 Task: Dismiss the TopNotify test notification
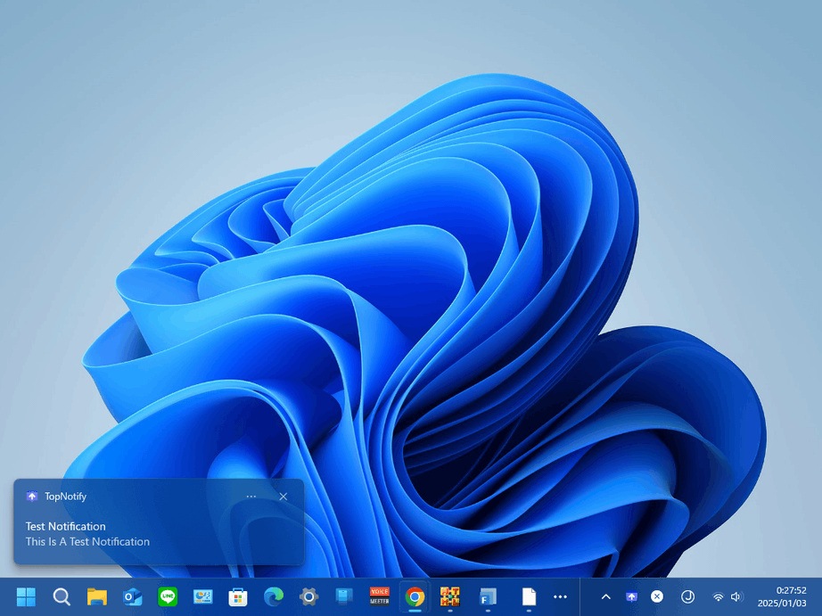click(284, 497)
